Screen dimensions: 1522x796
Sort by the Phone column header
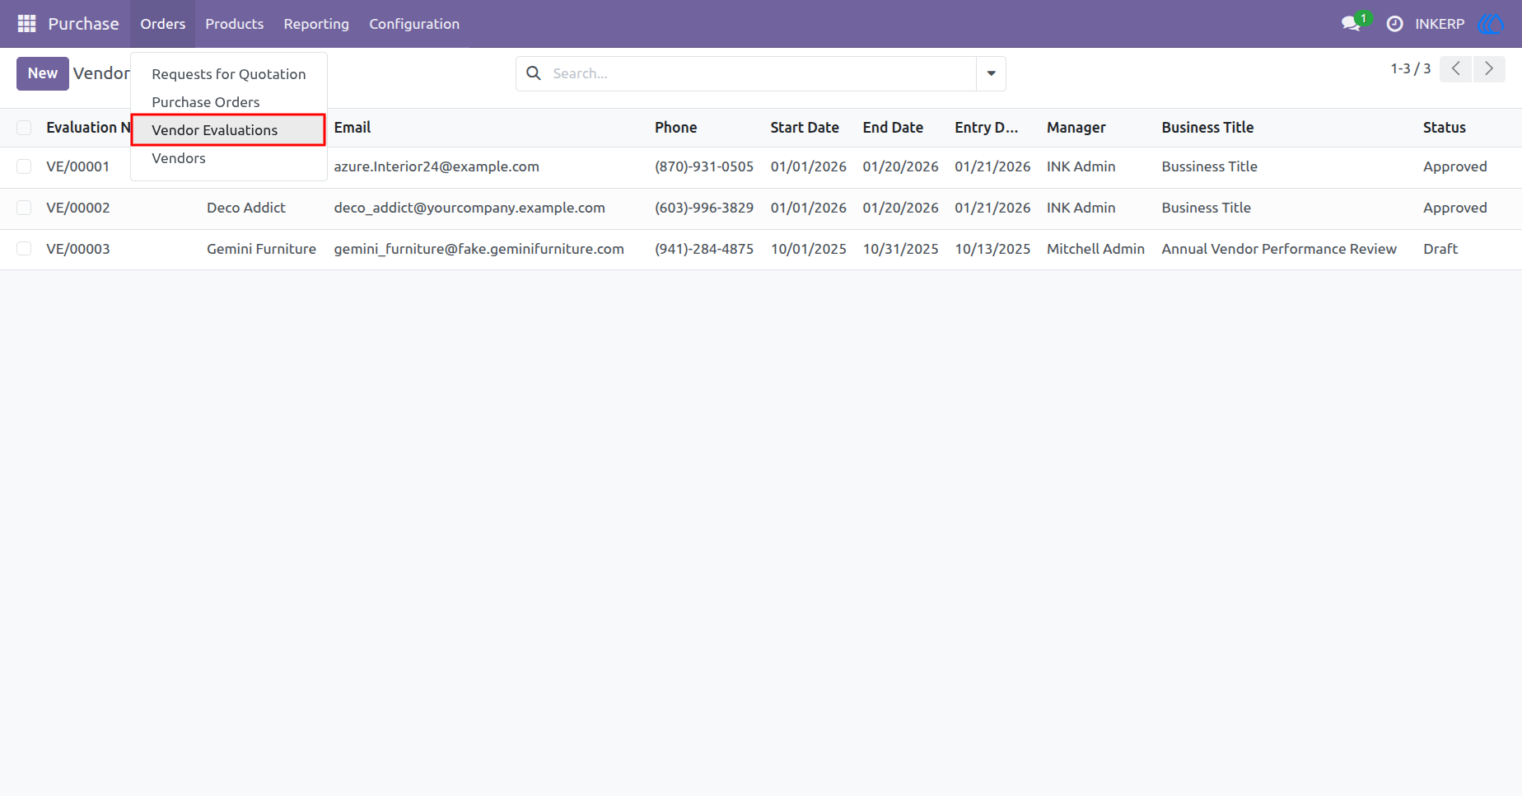(676, 128)
